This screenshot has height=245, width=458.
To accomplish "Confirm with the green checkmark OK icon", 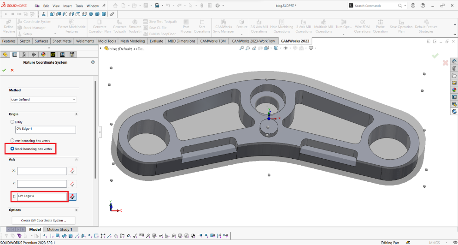I will coord(4,70).
